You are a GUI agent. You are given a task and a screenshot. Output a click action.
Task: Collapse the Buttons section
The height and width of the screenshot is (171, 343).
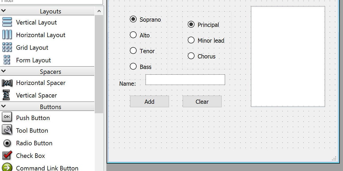(x=3, y=106)
